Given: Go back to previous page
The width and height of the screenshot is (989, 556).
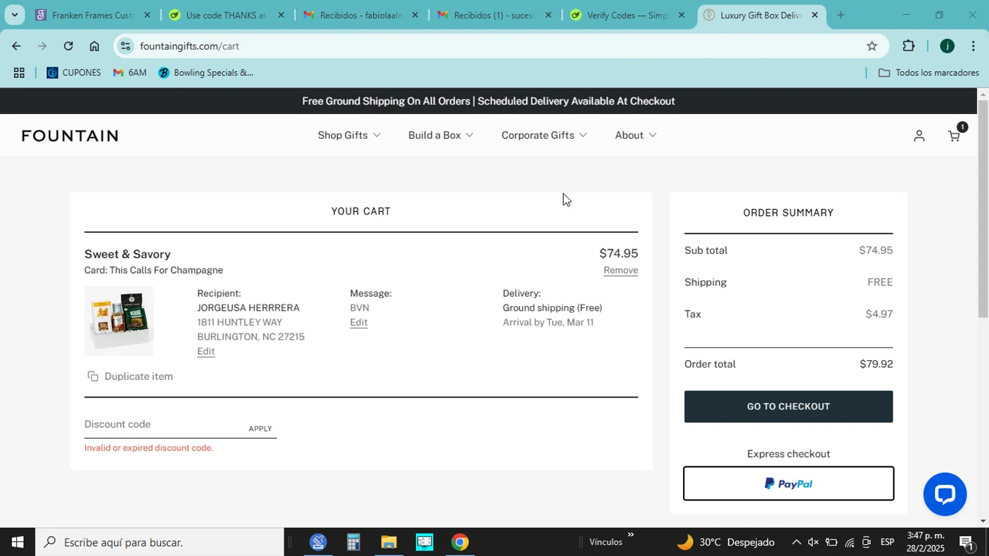Looking at the screenshot, I should pyautogui.click(x=16, y=46).
